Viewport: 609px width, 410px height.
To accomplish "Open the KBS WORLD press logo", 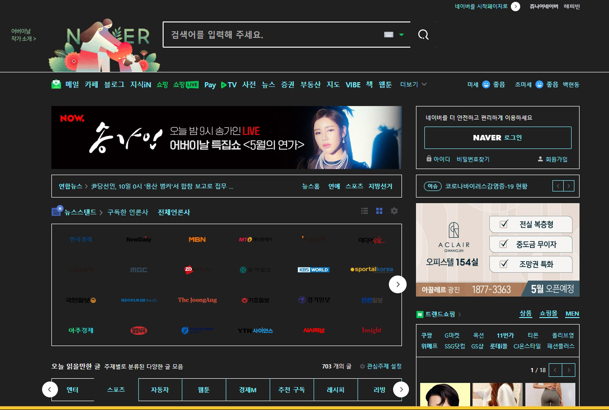I will (314, 269).
